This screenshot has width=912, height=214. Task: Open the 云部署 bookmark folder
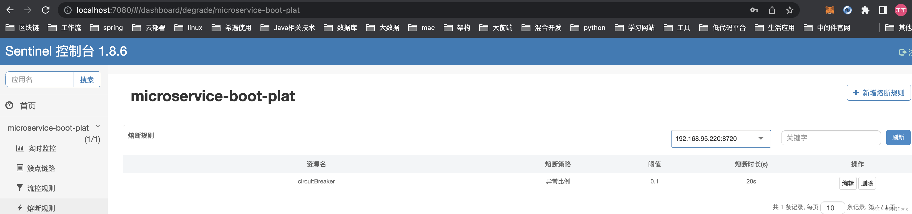pos(149,28)
